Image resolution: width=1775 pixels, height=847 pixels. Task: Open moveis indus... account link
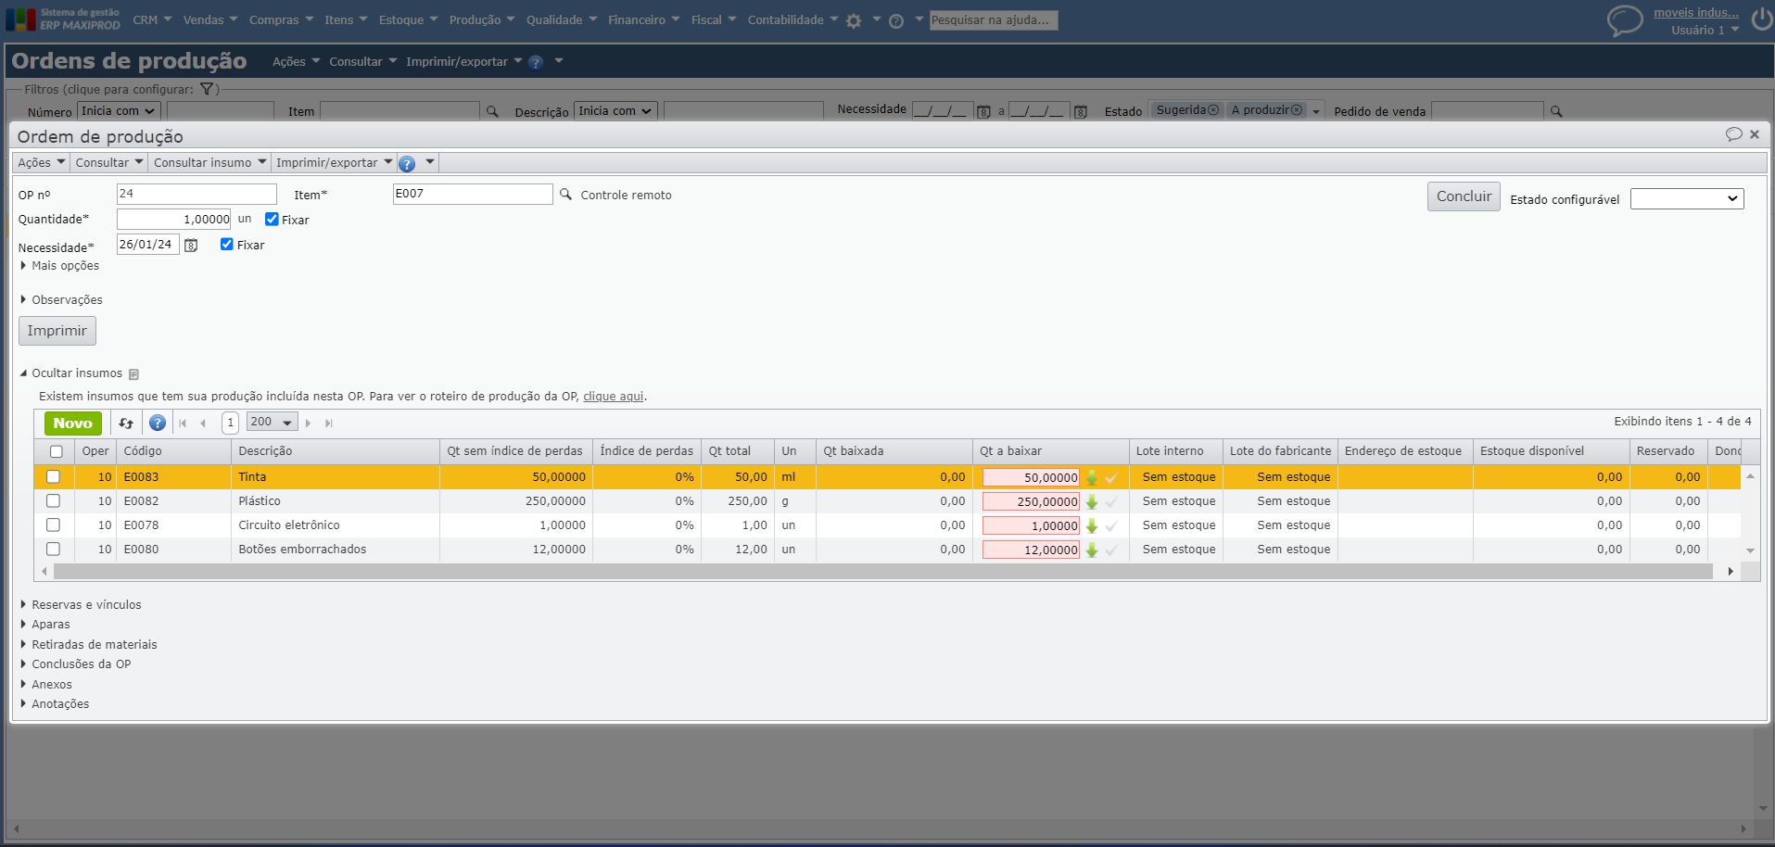pyautogui.click(x=1696, y=12)
